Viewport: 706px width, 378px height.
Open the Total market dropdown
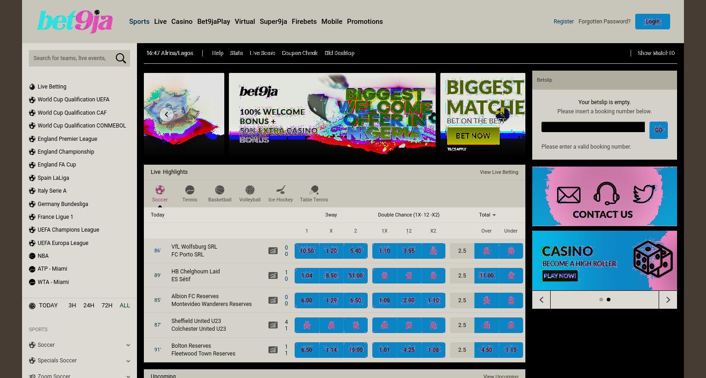pos(487,215)
